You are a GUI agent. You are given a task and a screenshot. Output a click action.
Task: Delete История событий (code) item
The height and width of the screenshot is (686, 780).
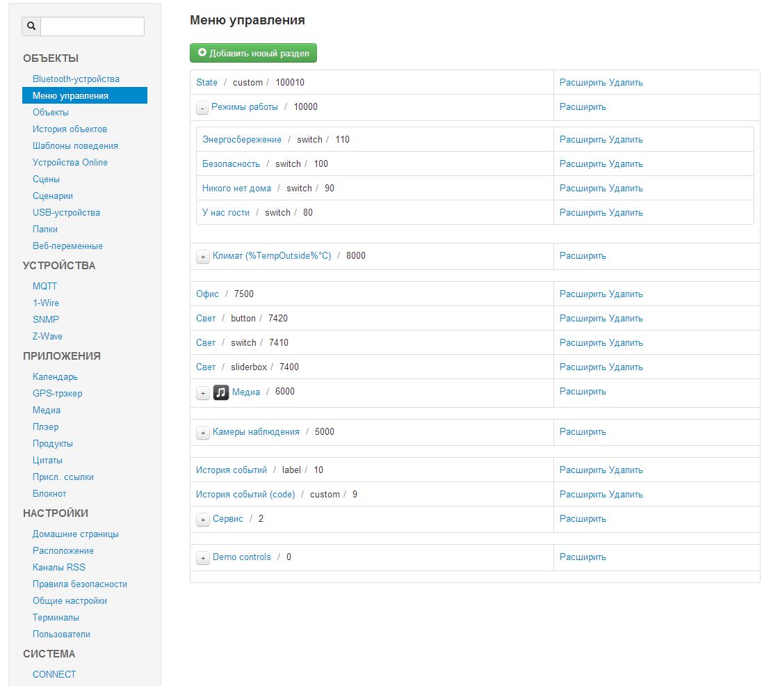[626, 495]
